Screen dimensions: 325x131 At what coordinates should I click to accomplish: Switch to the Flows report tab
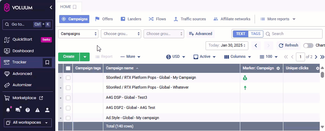pos(157,19)
